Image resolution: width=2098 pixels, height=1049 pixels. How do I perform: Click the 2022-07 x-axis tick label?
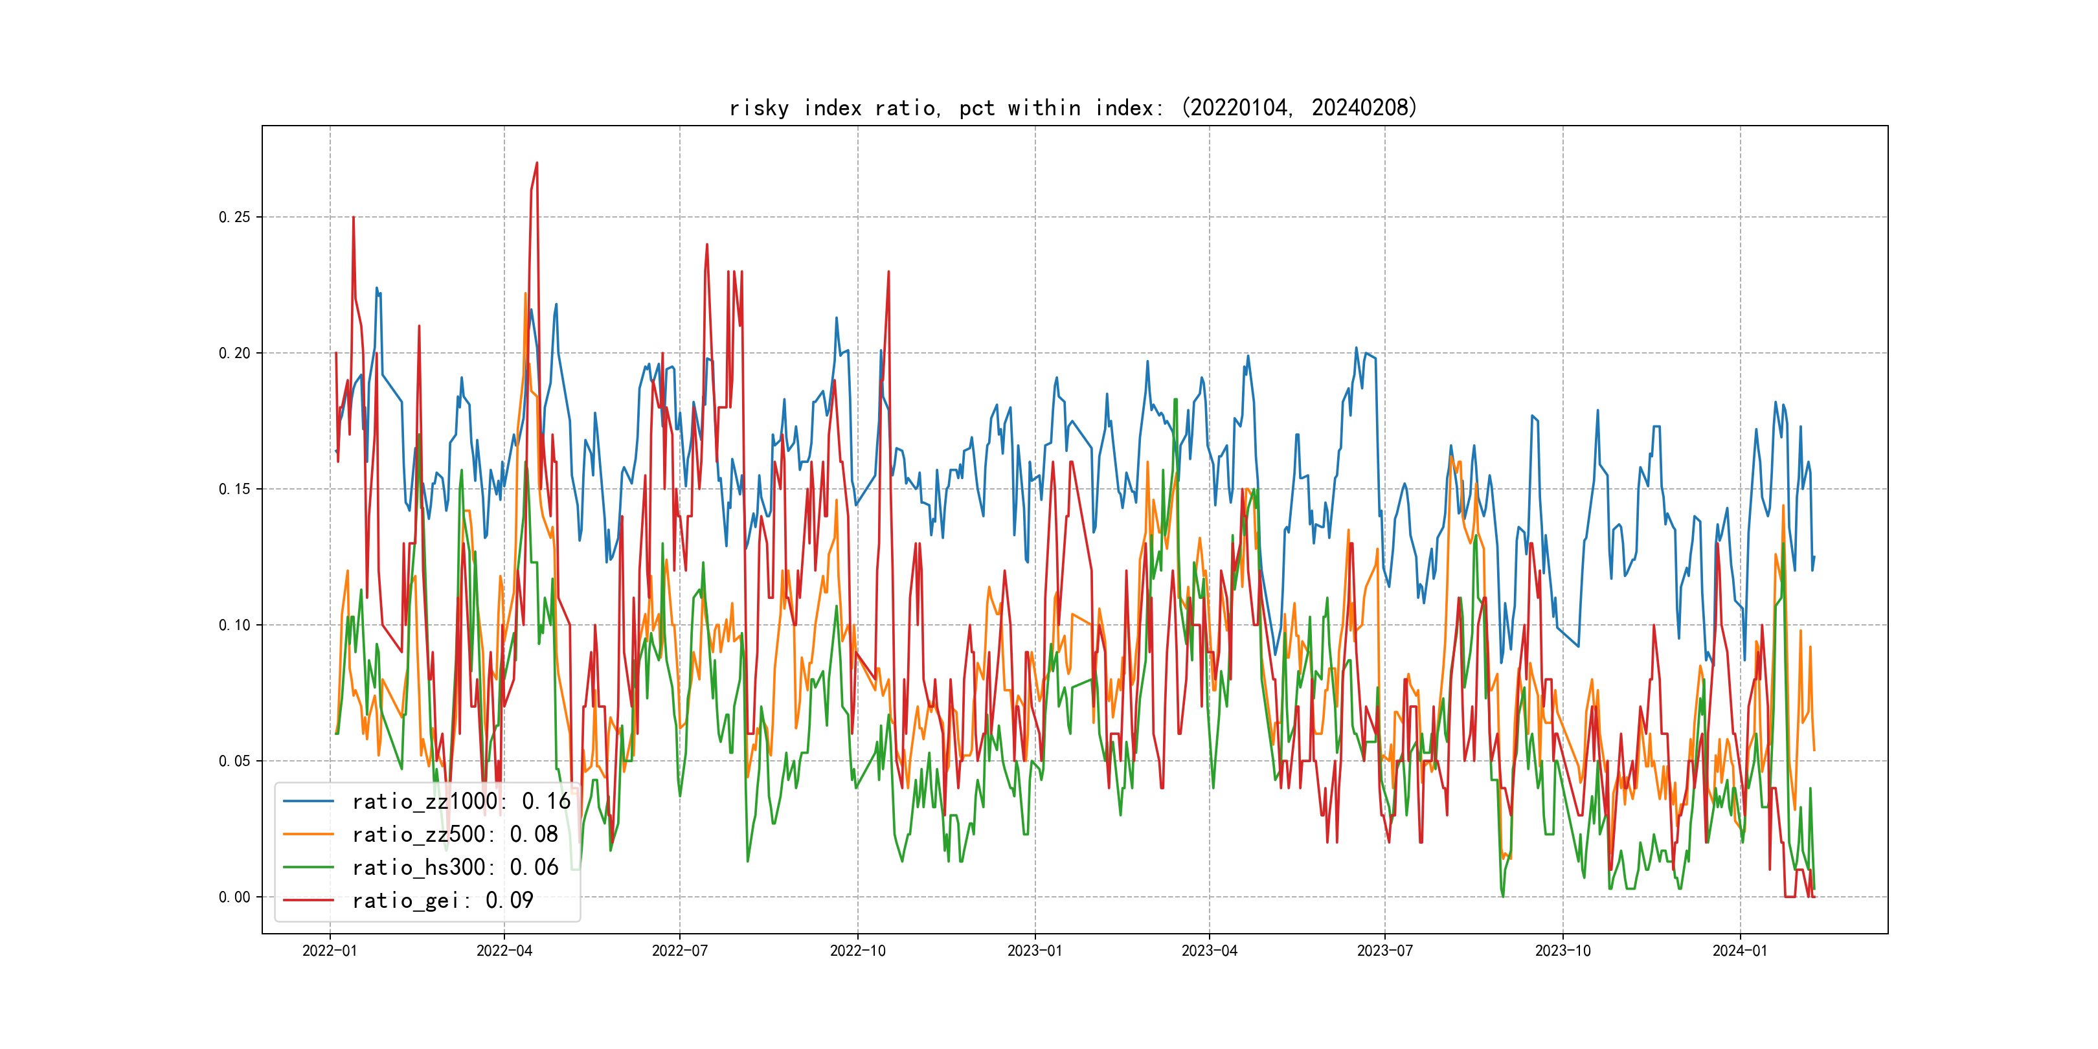click(679, 951)
